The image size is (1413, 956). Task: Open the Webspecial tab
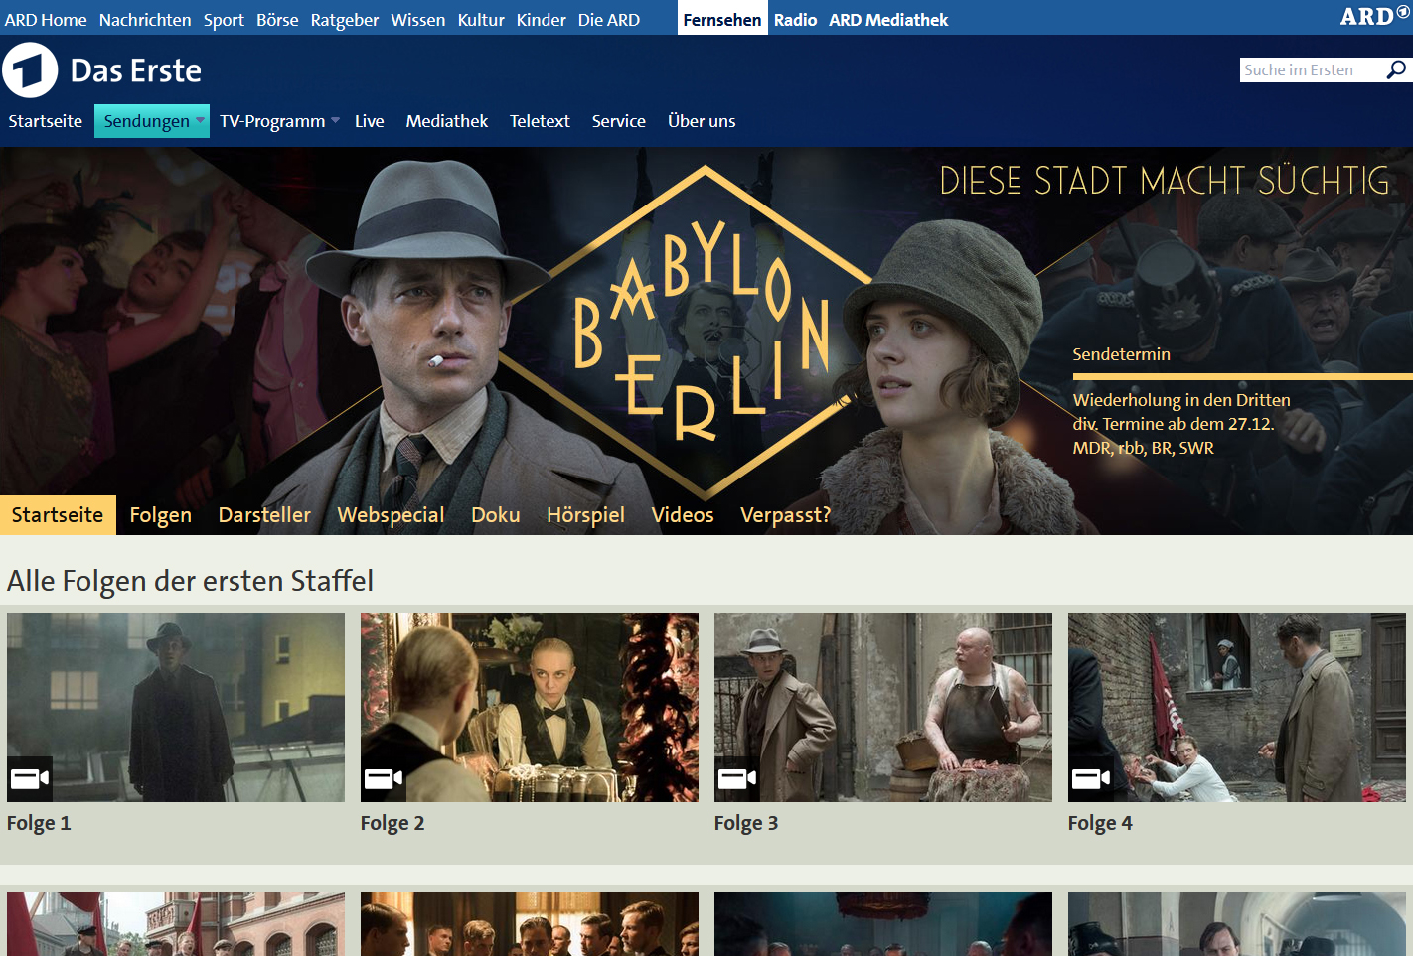[x=391, y=515]
